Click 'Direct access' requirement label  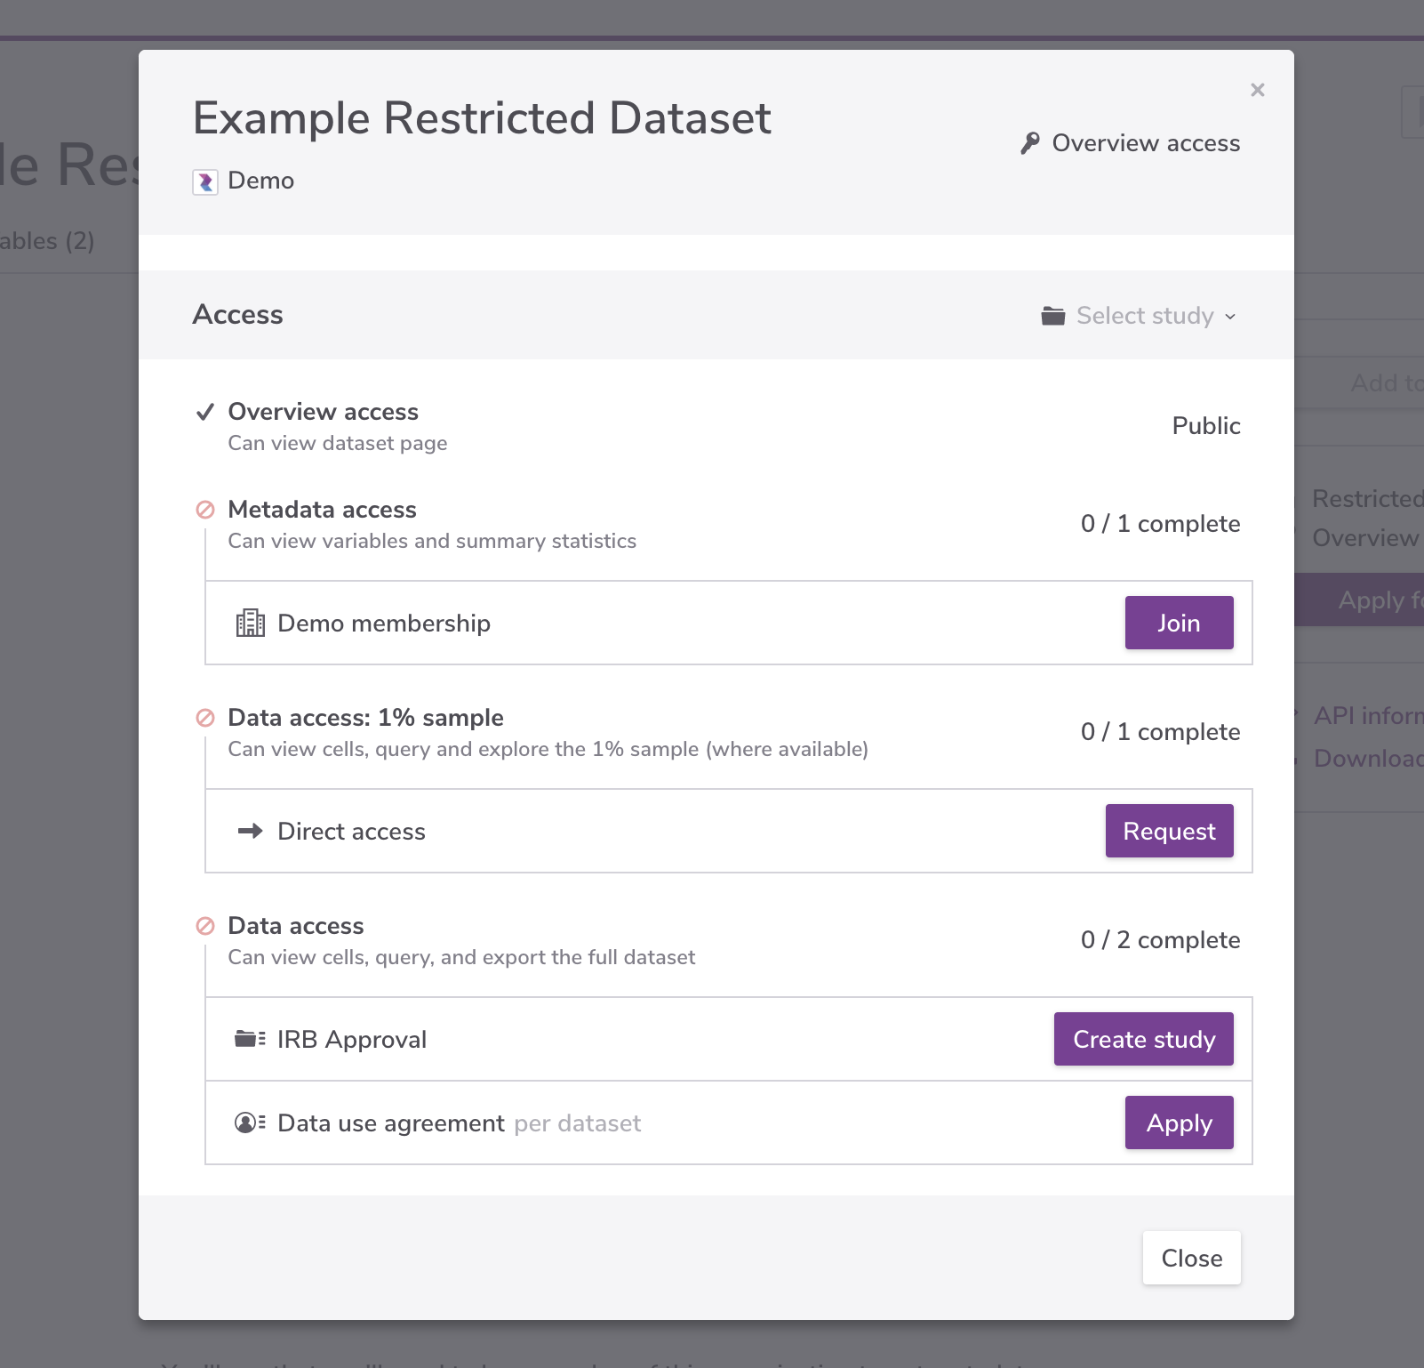pos(351,832)
